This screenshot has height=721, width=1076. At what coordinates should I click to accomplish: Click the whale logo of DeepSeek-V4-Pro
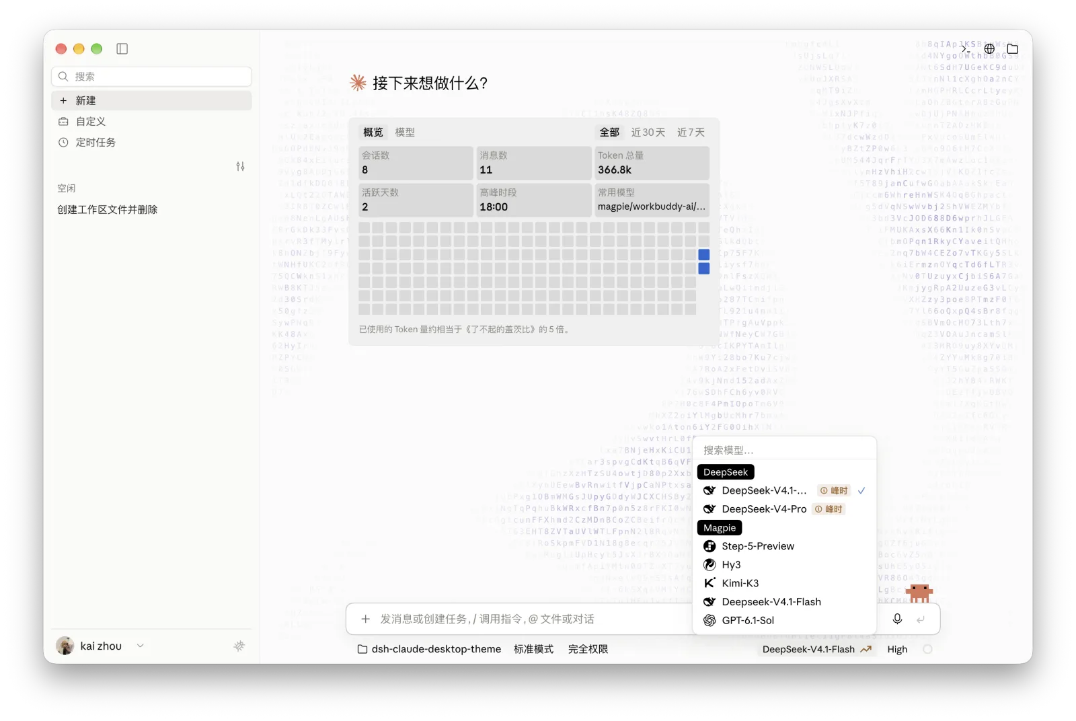click(x=709, y=509)
